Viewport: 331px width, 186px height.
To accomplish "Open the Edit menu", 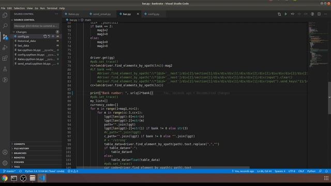I will (x=9, y=8).
